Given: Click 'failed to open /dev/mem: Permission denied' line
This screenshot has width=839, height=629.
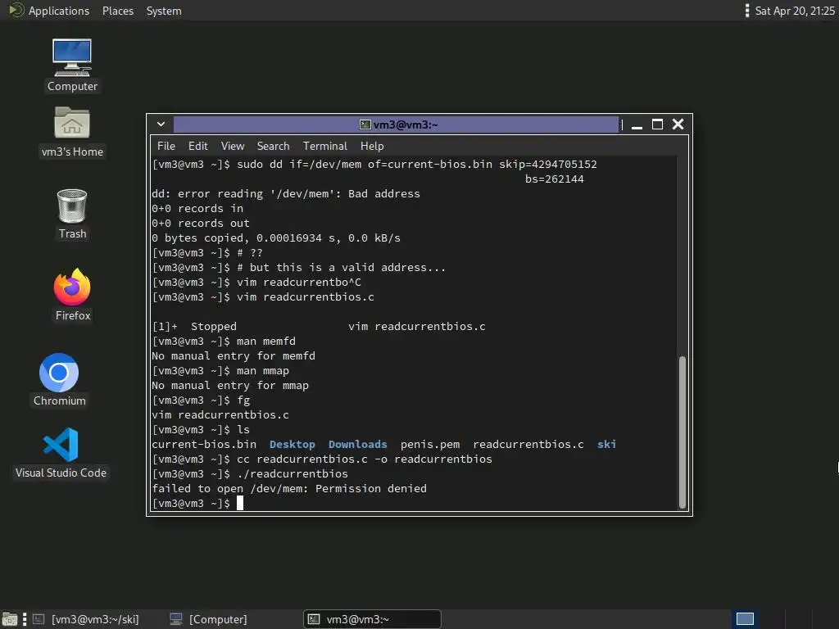Looking at the screenshot, I should 289,488.
